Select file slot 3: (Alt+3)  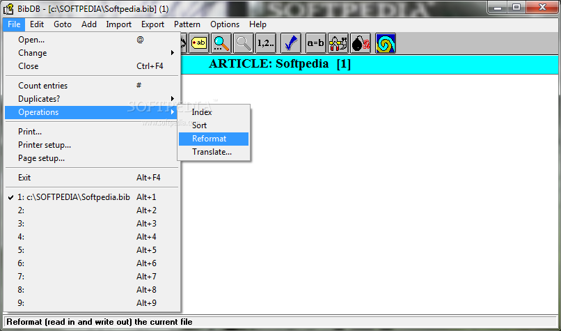coord(92,224)
